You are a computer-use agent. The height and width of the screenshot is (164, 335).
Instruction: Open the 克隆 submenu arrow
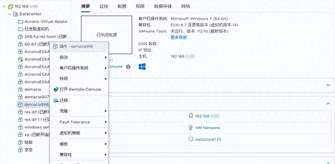click(106, 111)
